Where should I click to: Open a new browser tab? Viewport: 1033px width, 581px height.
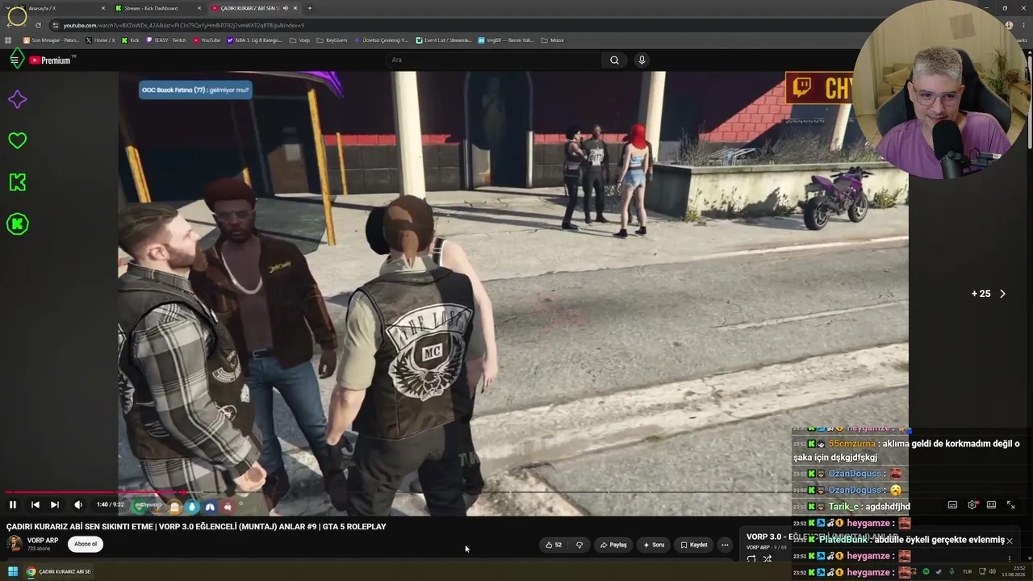point(310,8)
